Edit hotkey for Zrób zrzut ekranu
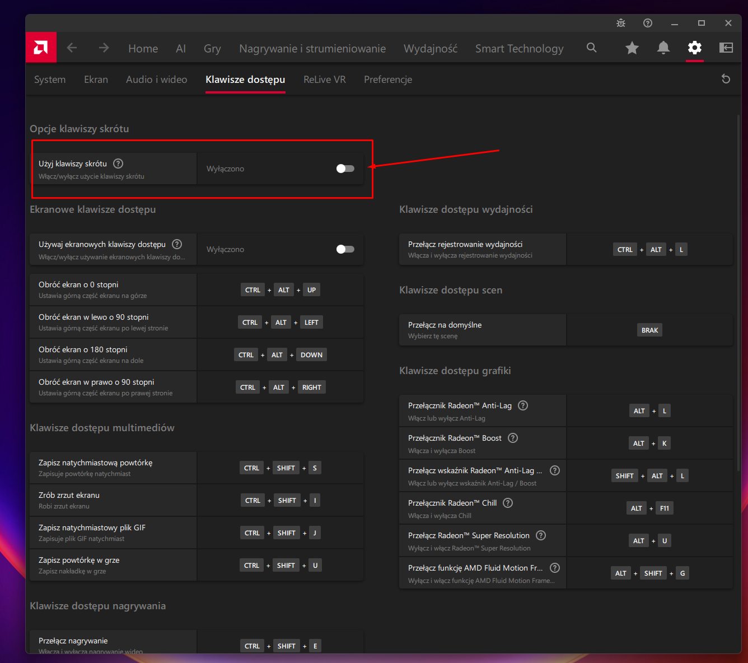 pos(280,501)
